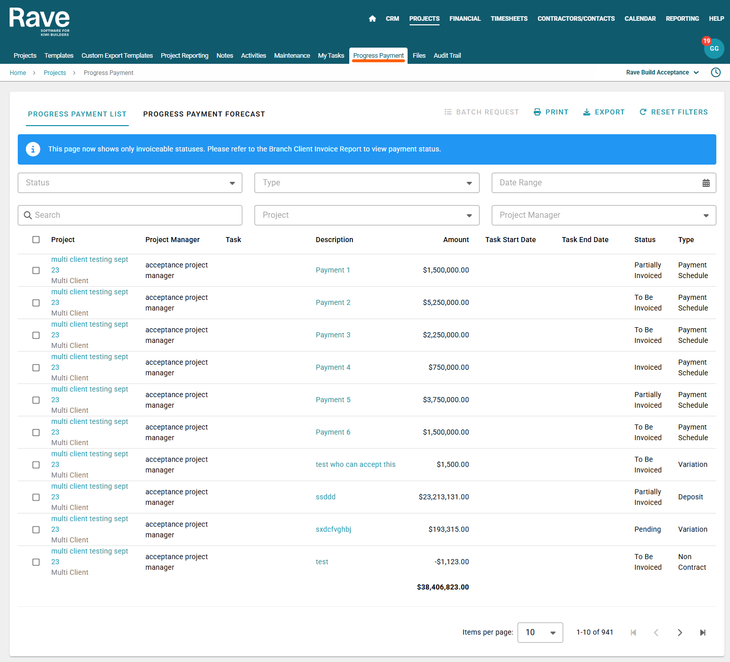Screen dimensions: 730x662
Task: Open the Payment 2 description link
Action: [333, 302]
